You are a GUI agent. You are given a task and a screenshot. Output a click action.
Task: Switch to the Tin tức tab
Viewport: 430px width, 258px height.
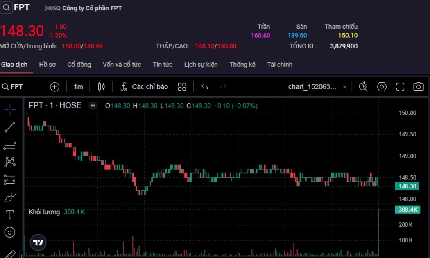[163, 65]
